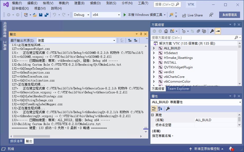Click the show all files icon
Image resolution: width=244 pixels, height=152 pixels.
(x=204, y=31)
